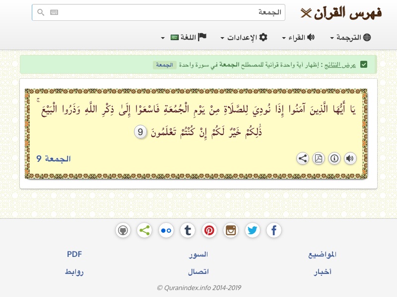This screenshot has height=297, width=397.
Task: Open the Instagram footer icon
Action: pyautogui.click(x=231, y=230)
